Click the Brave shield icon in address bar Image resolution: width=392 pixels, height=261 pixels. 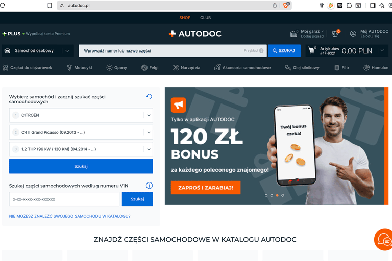(x=286, y=5)
